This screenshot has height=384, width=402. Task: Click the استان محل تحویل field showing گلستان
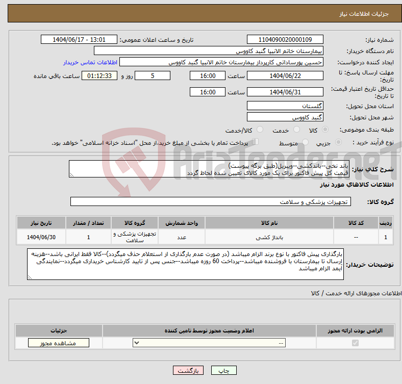285,106
